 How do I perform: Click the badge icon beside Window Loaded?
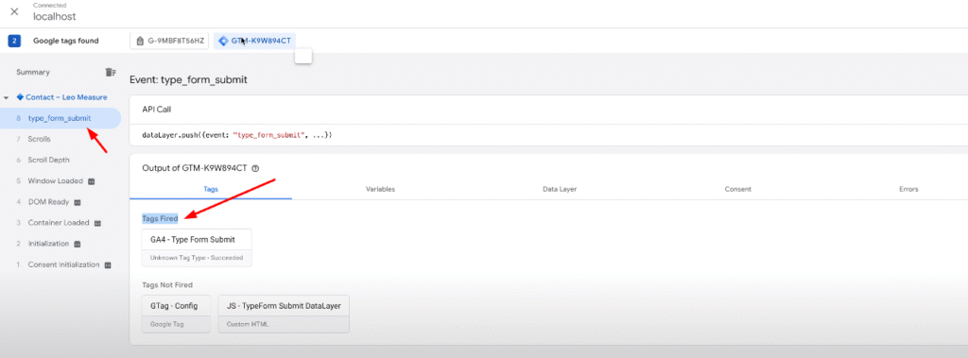[x=92, y=182]
